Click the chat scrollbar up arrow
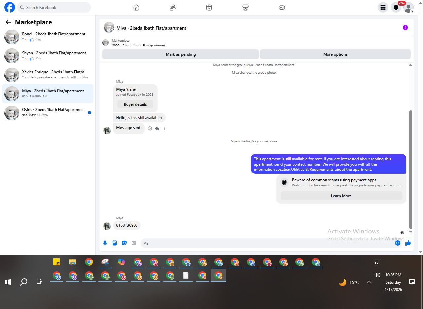 point(411,65)
